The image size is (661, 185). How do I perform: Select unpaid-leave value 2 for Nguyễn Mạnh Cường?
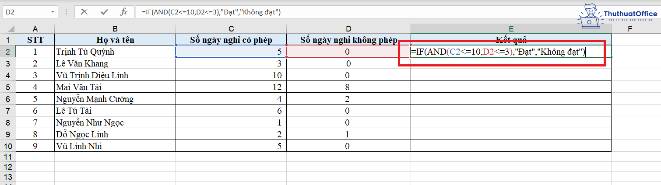tap(348, 99)
